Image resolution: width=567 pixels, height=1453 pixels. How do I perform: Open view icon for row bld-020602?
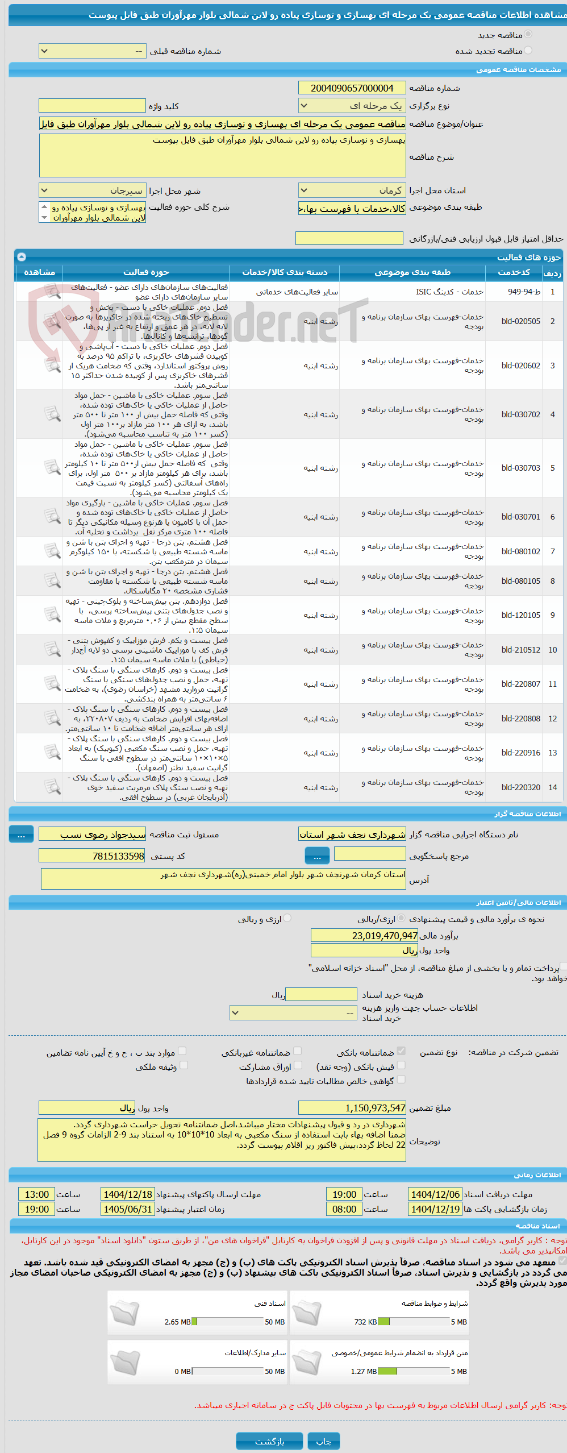[x=52, y=365]
